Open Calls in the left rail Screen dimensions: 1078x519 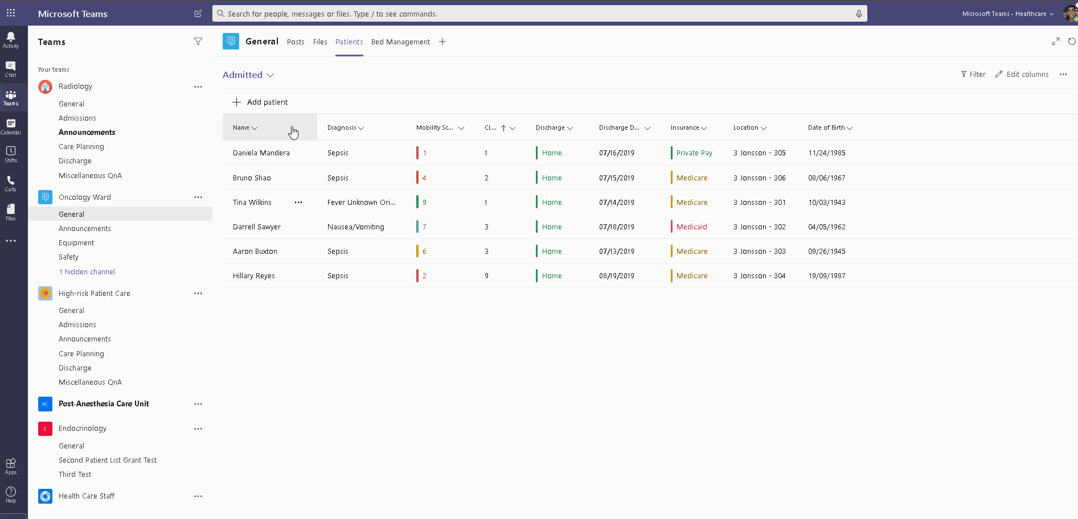tap(11, 183)
